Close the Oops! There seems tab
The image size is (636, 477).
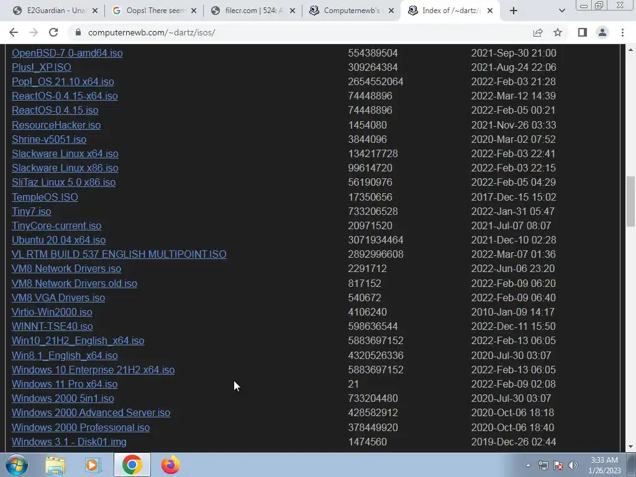[194, 11]
